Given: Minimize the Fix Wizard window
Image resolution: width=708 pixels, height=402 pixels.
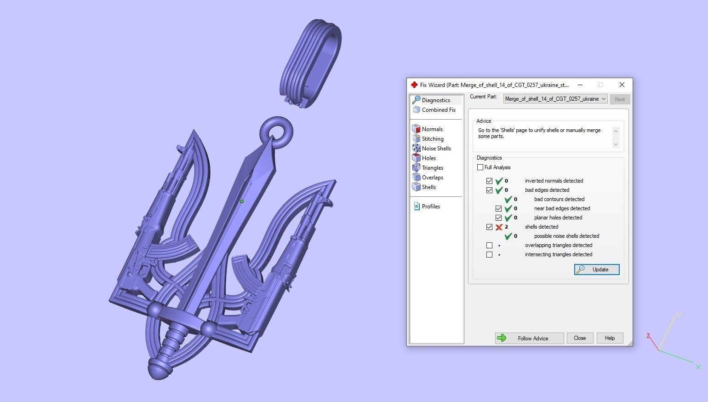Looking at the screenshot, I should pyautogui.click(x=580, y=85).
